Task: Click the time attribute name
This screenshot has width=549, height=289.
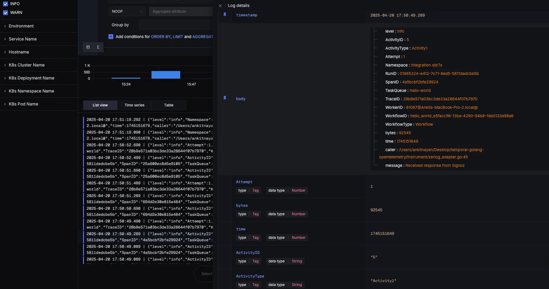Action: (x=241, y=229)
